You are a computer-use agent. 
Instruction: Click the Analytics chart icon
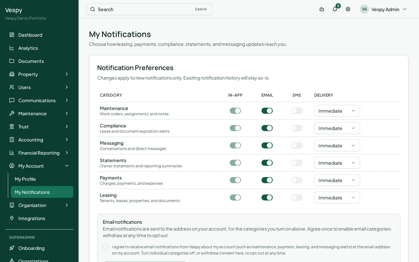point(12,48)
